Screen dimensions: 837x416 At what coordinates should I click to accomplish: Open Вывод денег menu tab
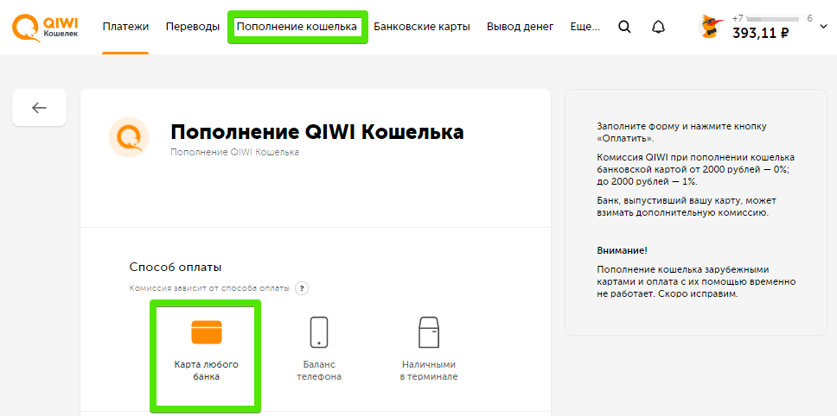click(x=520, y=27)
